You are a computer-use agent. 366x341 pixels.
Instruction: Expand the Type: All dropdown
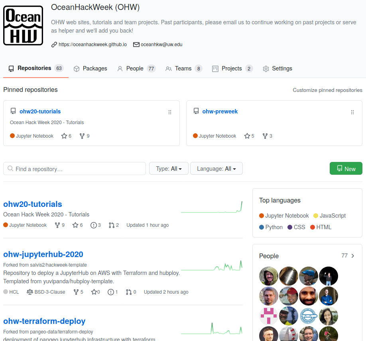tap(169, 168)
